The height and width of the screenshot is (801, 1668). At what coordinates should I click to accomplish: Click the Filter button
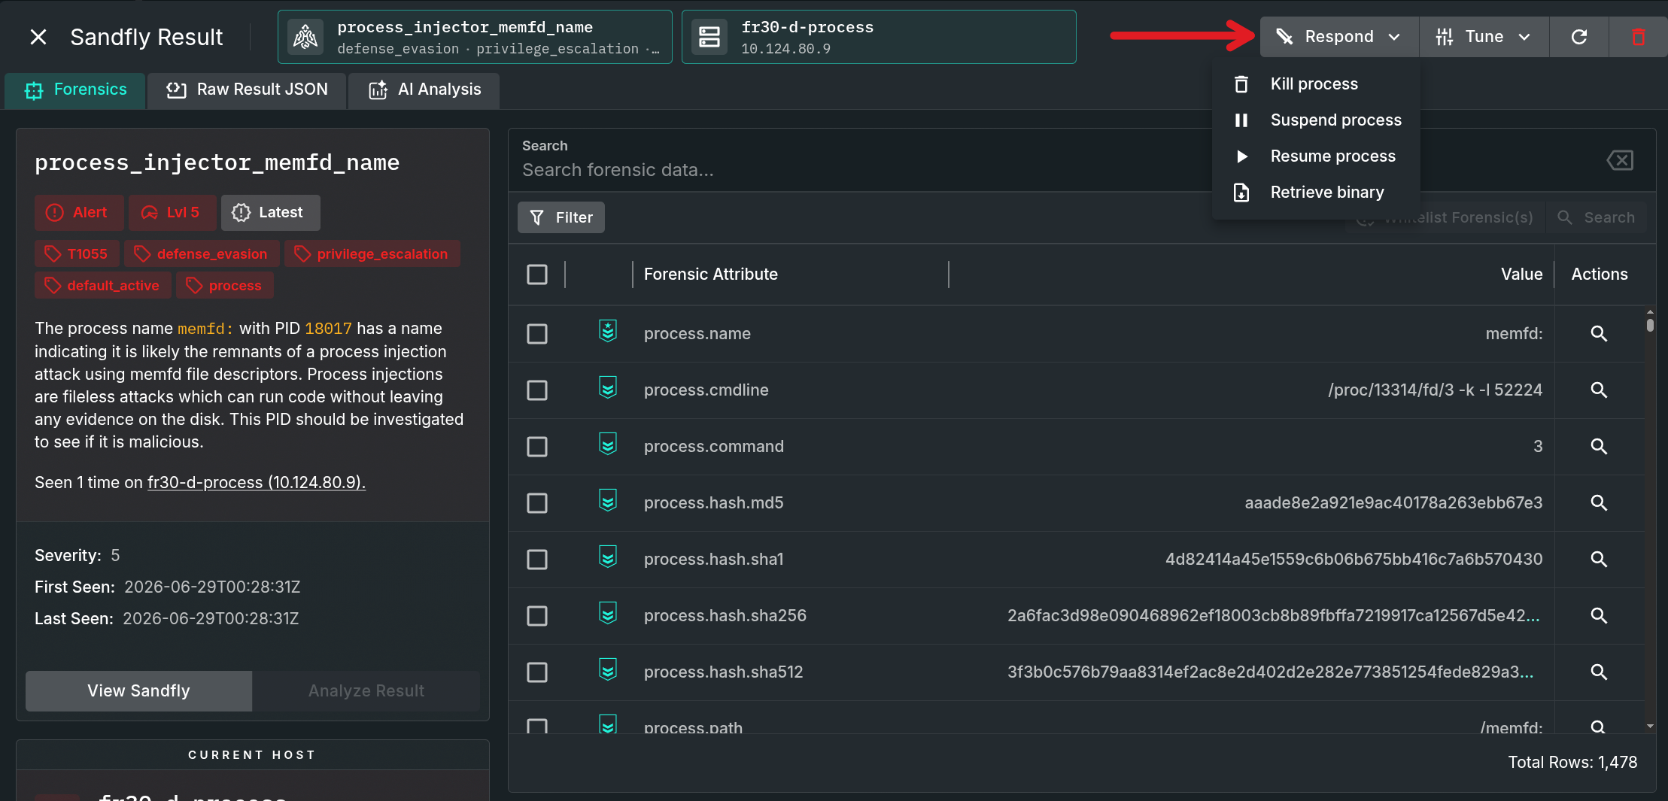561,217
